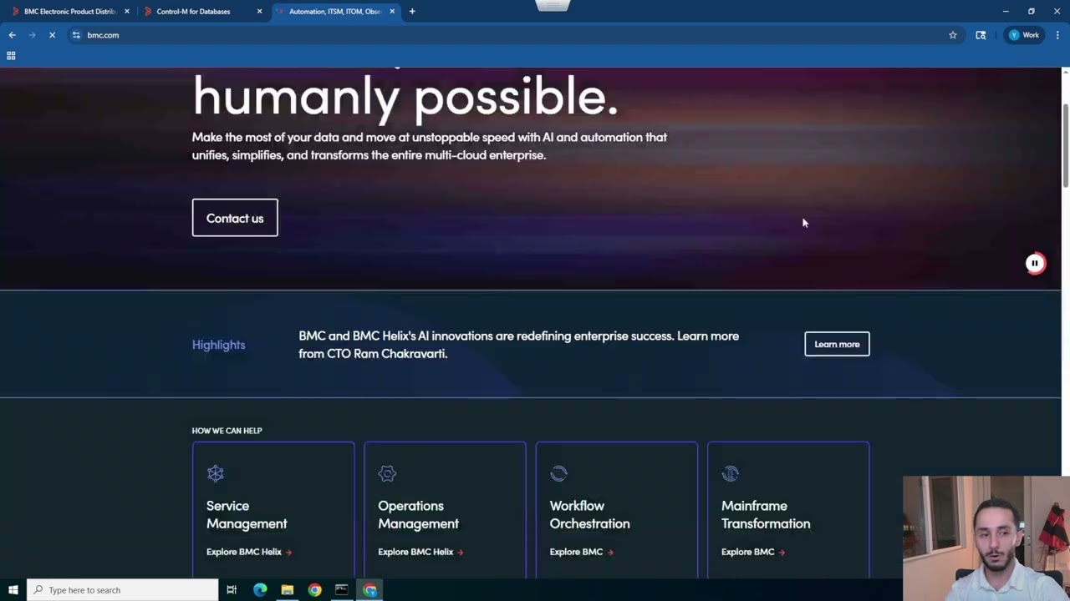The image size is (1070, 601).
Task: Close the Automation, ITSM, ITOM tab
Action: point(392,12)
